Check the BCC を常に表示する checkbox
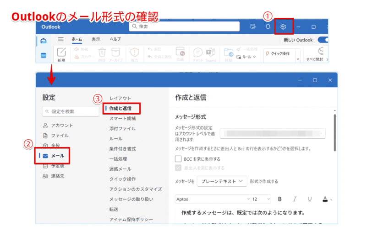372x236 pixels. click(178, 159)
